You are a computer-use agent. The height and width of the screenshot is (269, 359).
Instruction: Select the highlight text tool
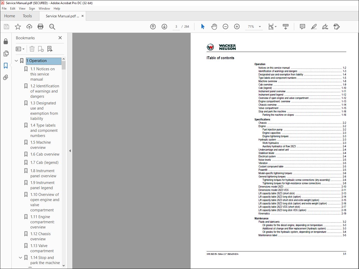tap(314, 27)
